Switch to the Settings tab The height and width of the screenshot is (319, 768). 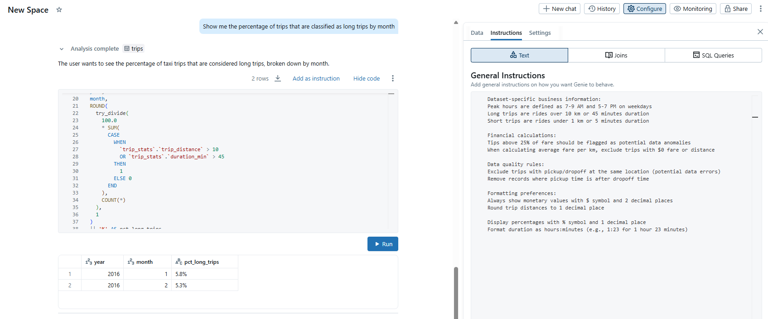tap(540, 33)
